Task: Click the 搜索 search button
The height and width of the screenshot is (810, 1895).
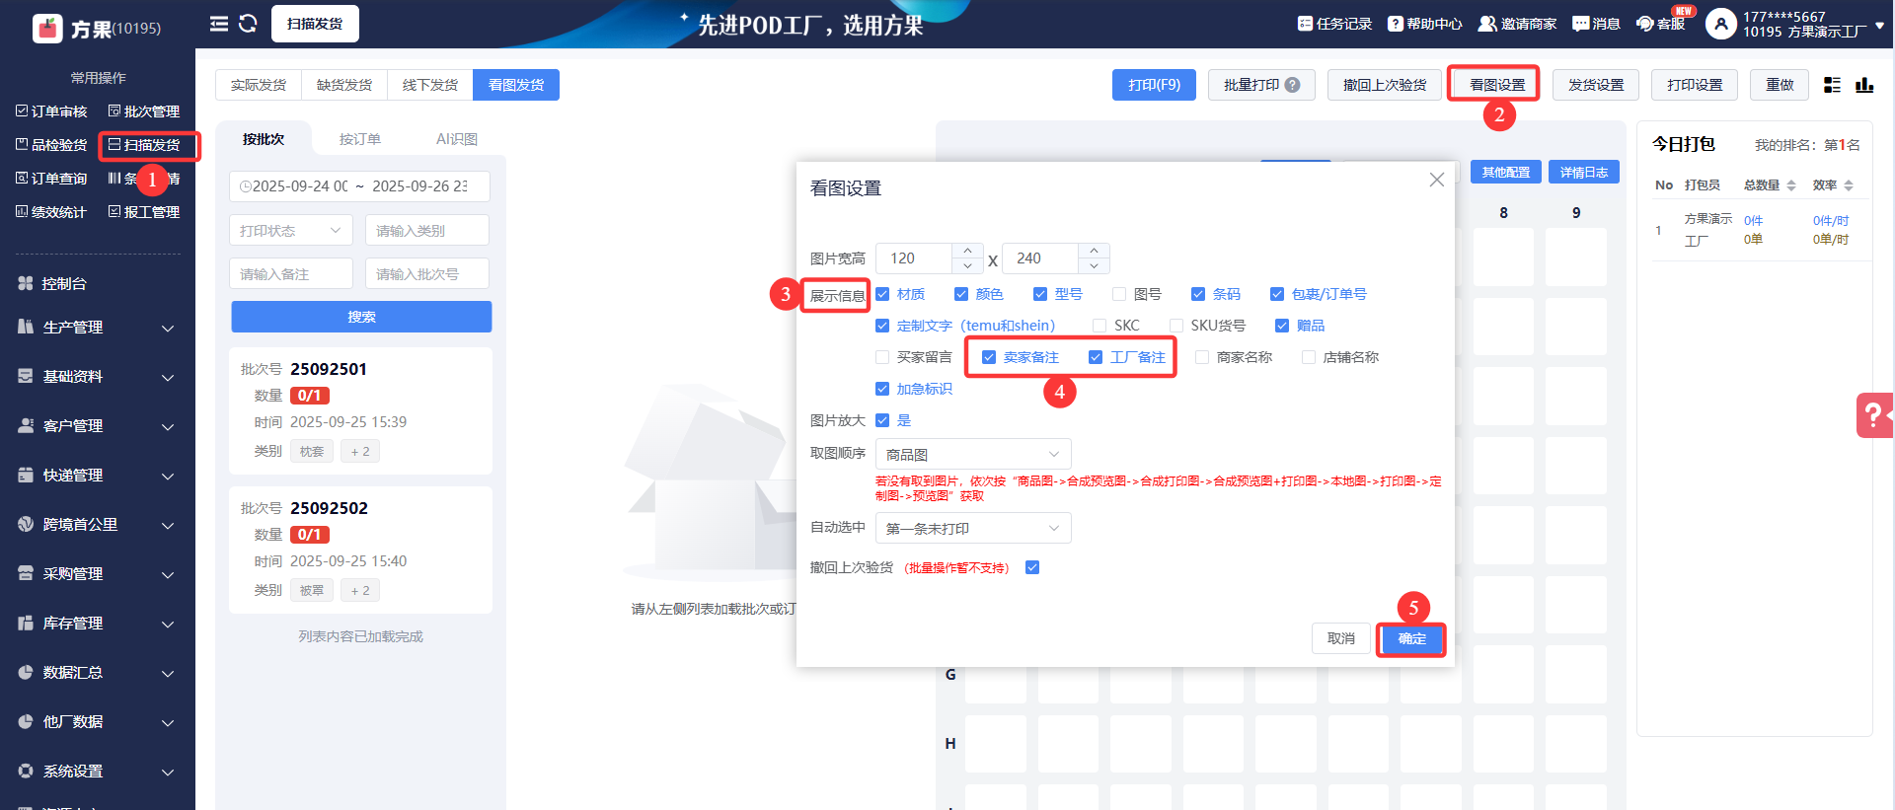Action: tap(361, 317)
